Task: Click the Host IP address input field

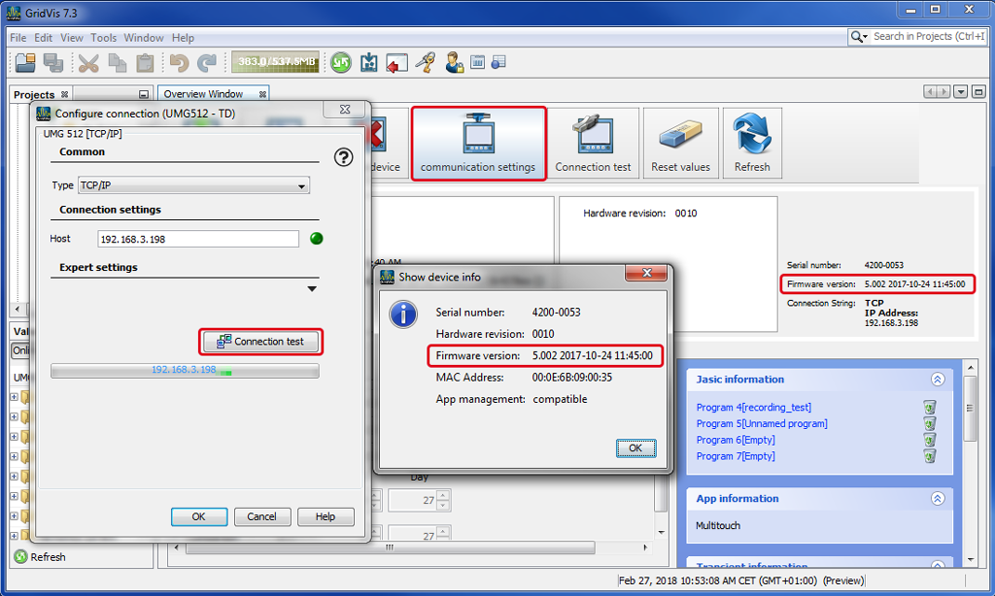Action: [x=198, y=239]
